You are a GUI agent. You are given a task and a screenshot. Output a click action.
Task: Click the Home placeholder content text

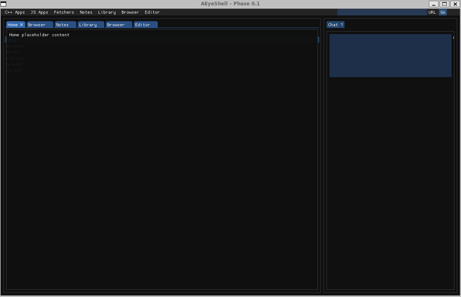(39, 35)
